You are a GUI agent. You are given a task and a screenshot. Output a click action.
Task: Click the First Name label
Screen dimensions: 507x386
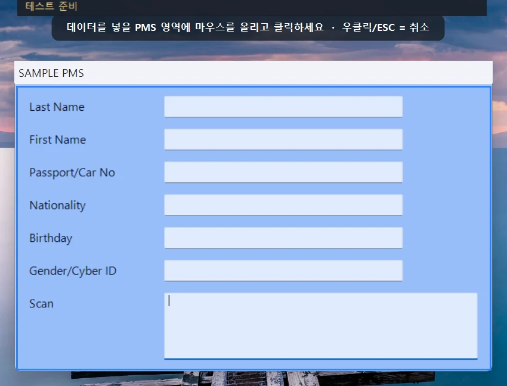(x=57, y=140)
